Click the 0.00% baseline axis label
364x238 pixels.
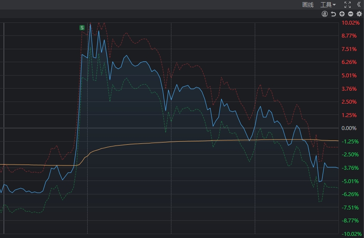point(349,128)
